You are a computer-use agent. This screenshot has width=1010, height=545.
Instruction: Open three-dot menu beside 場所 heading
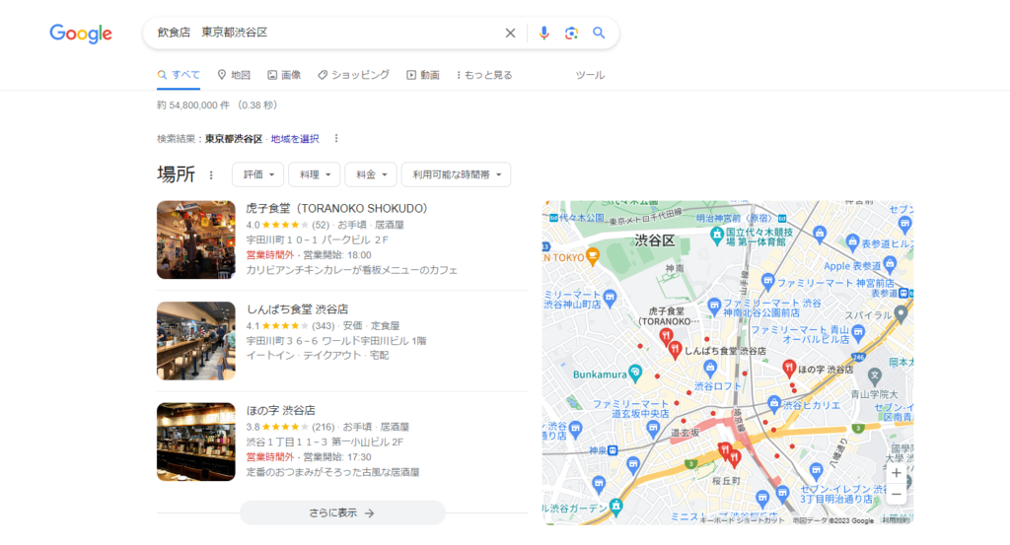pos(211,175)
